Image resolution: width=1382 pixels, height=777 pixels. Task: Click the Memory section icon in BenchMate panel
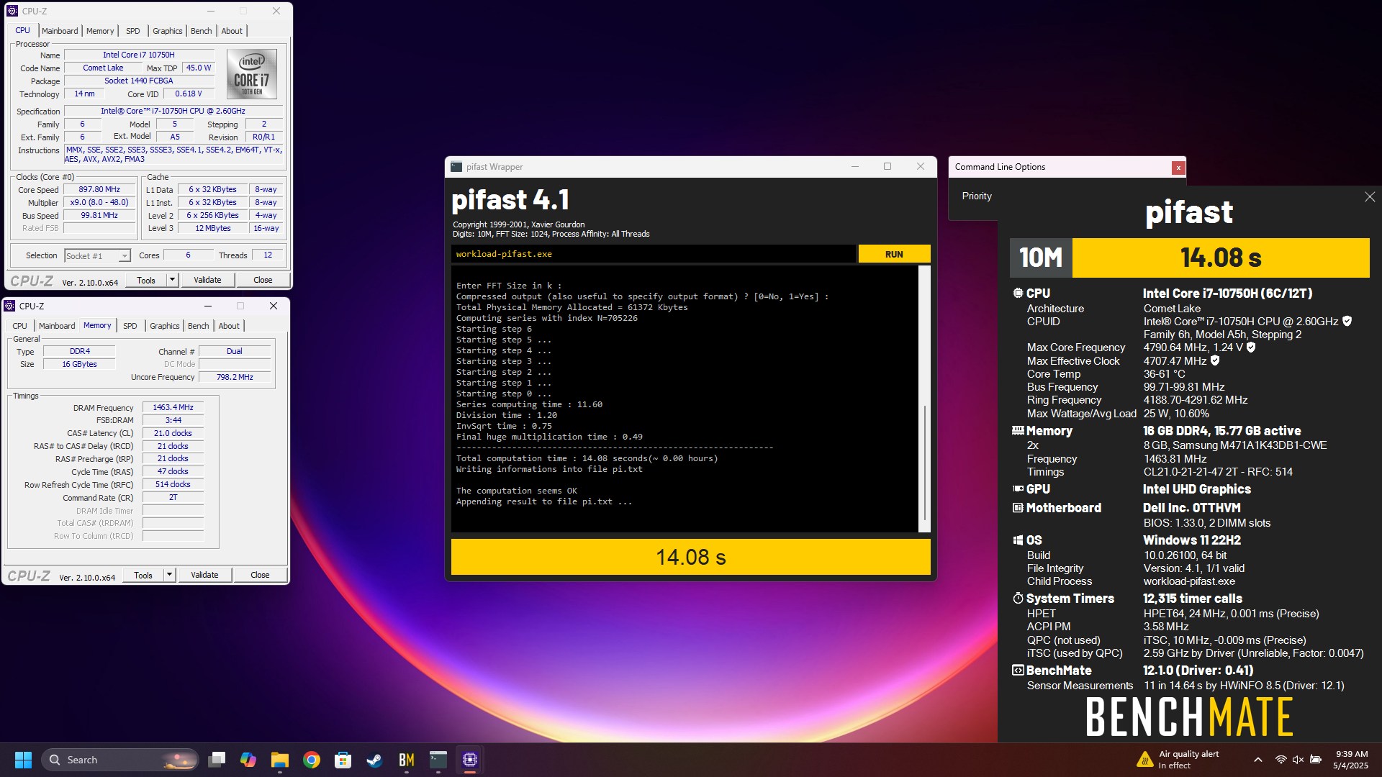[x=1018, y=431]
